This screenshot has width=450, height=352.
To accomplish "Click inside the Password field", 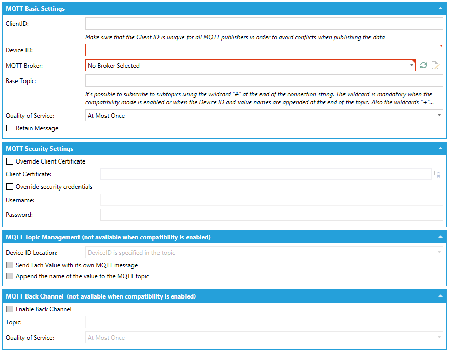I will coord(271,215).
